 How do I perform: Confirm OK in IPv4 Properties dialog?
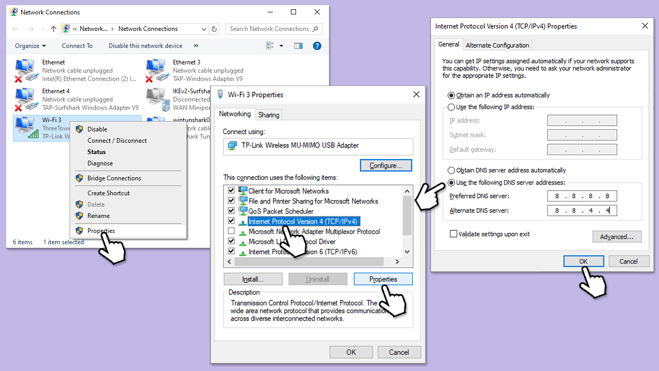tap(583, 261)
